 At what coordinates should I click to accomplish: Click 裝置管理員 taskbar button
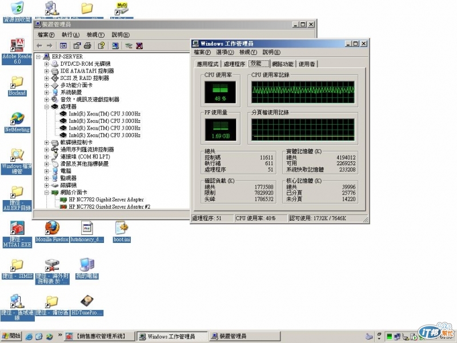point(244,336)
